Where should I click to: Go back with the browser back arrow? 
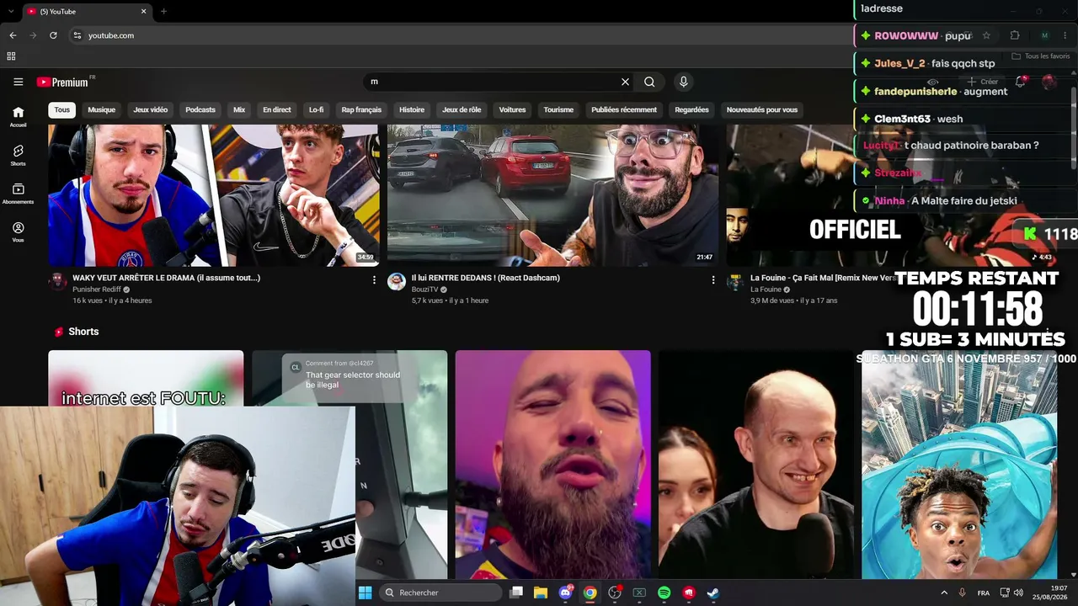pos(13,35)
